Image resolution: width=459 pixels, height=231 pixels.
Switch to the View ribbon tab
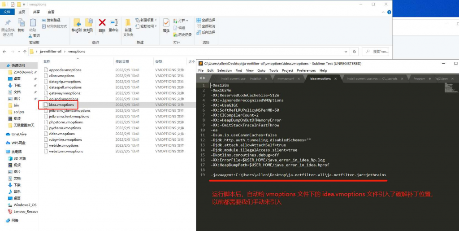click(51, 12)
